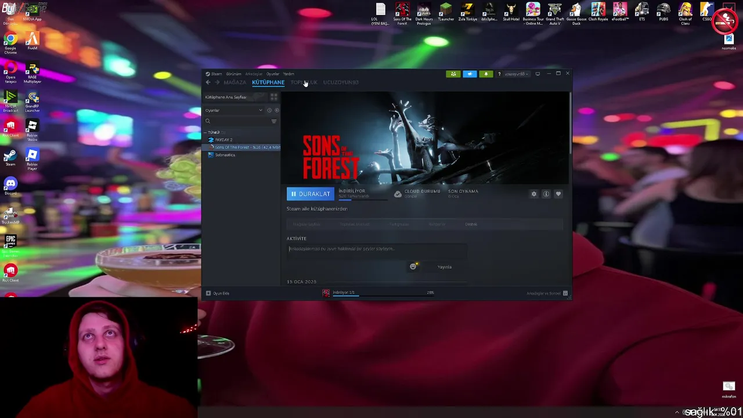Image resolution: width=743 pixels, height=418 pixels.
Task: Open the Steam menu
Action: click(214, 74)
